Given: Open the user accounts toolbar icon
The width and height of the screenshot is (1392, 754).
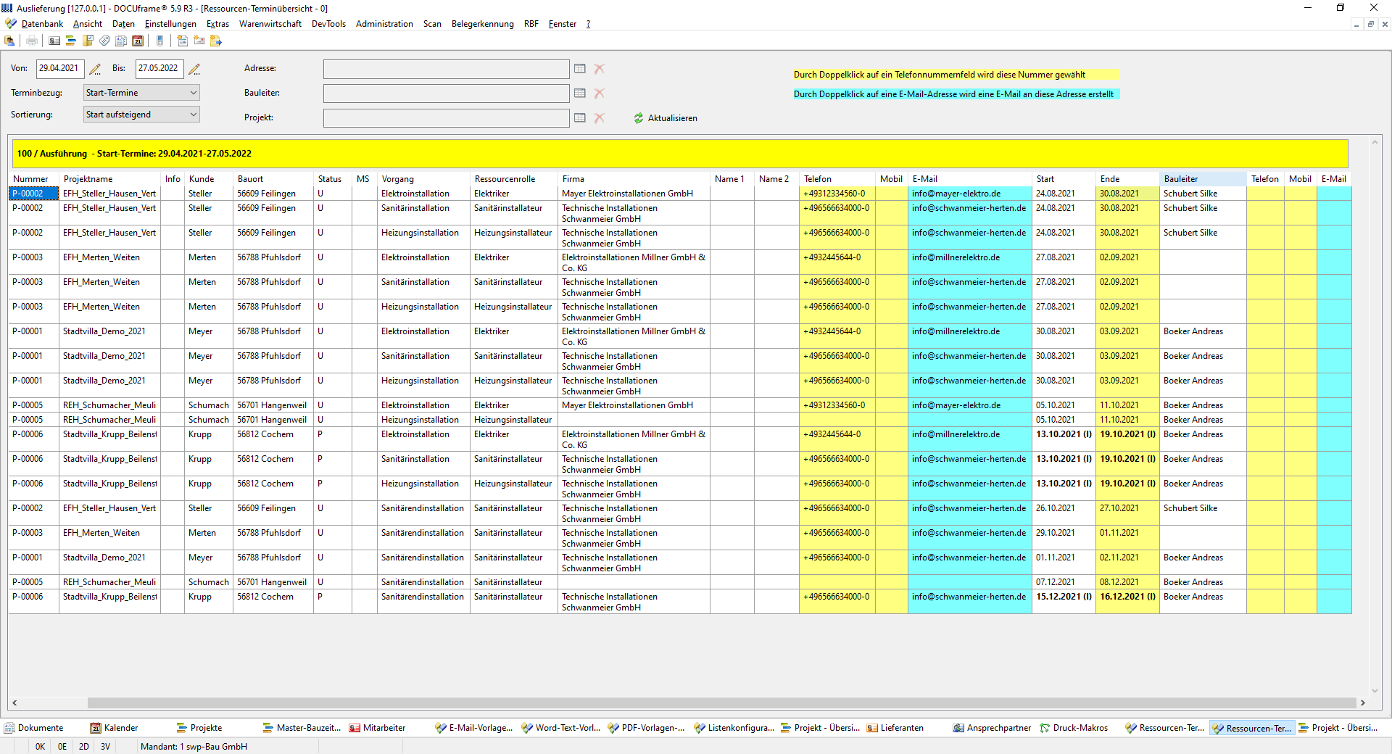Looking at the screenshot, I should tap(10, 41).
